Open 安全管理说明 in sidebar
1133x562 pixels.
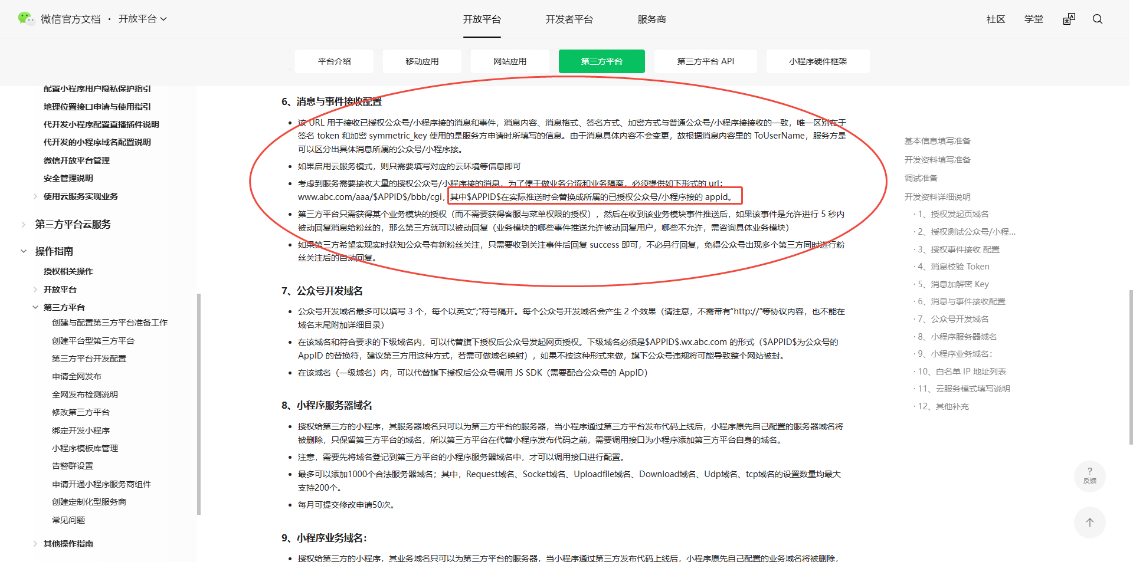click(68, 178)
